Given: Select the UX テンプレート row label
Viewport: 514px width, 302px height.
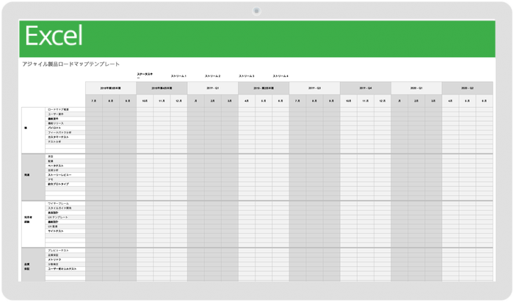Looking at the screenshot, I should [58, 217].
